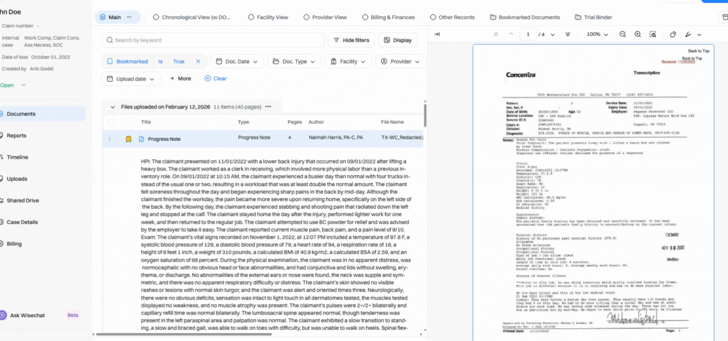Click the Display button

pos(398,40)
